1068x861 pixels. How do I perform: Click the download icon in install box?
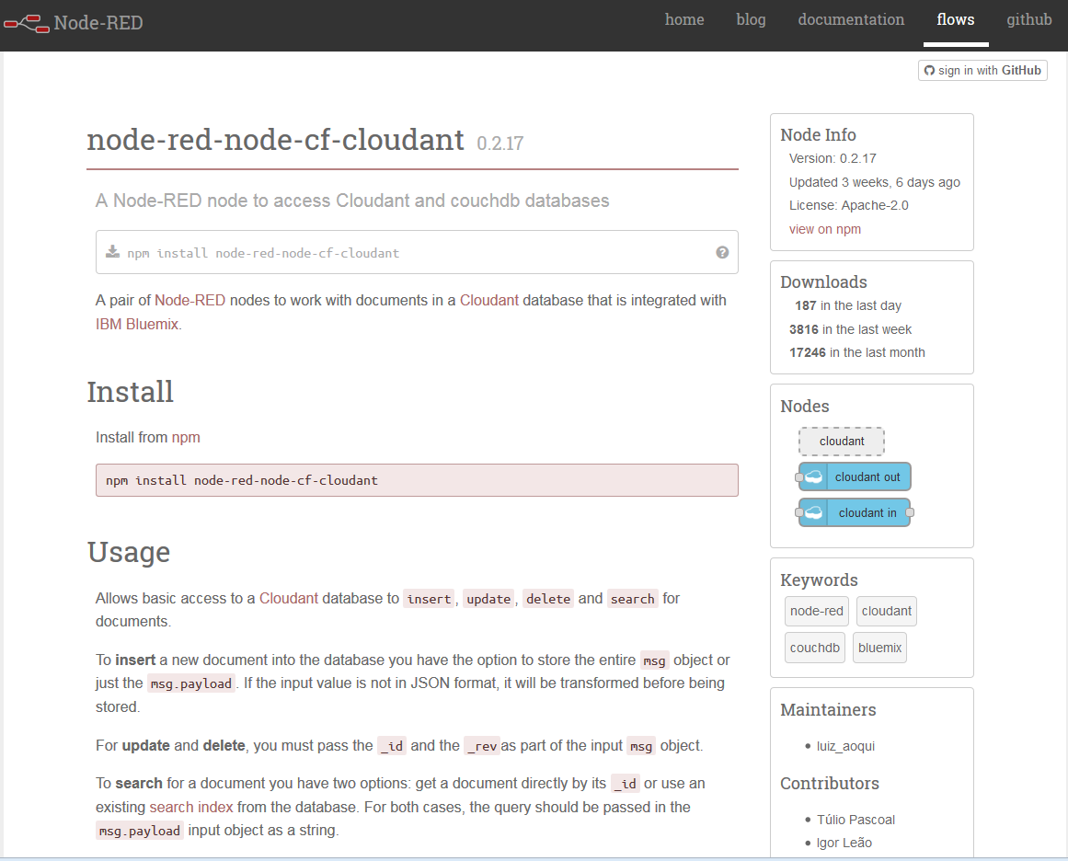point(112,252)
